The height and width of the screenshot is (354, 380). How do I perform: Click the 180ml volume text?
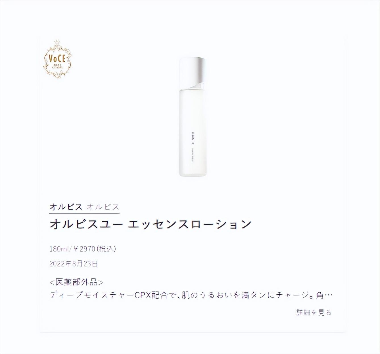pyautogui.click(x=59, y=249)
